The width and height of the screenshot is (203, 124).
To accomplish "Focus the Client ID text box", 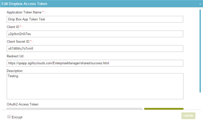I will (x=95, y=34).
